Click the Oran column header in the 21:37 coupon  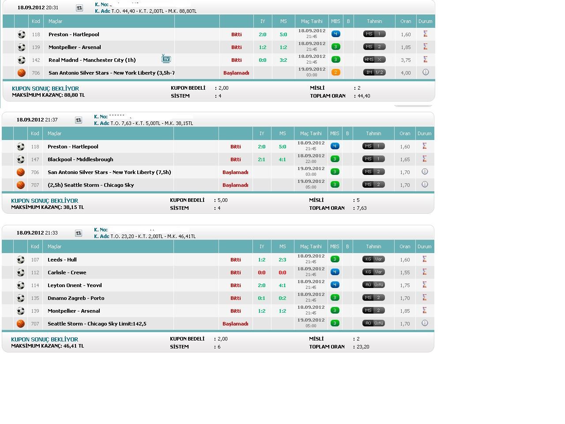pyautogui.click(x=405, y=133)
